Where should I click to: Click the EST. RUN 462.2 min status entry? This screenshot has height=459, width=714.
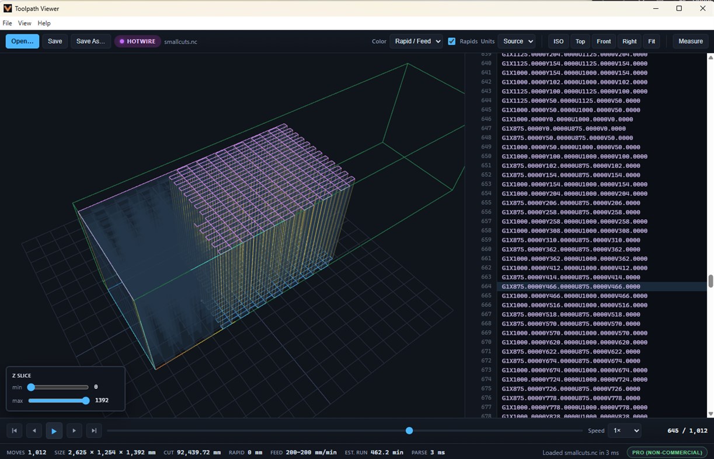point(374,453)
